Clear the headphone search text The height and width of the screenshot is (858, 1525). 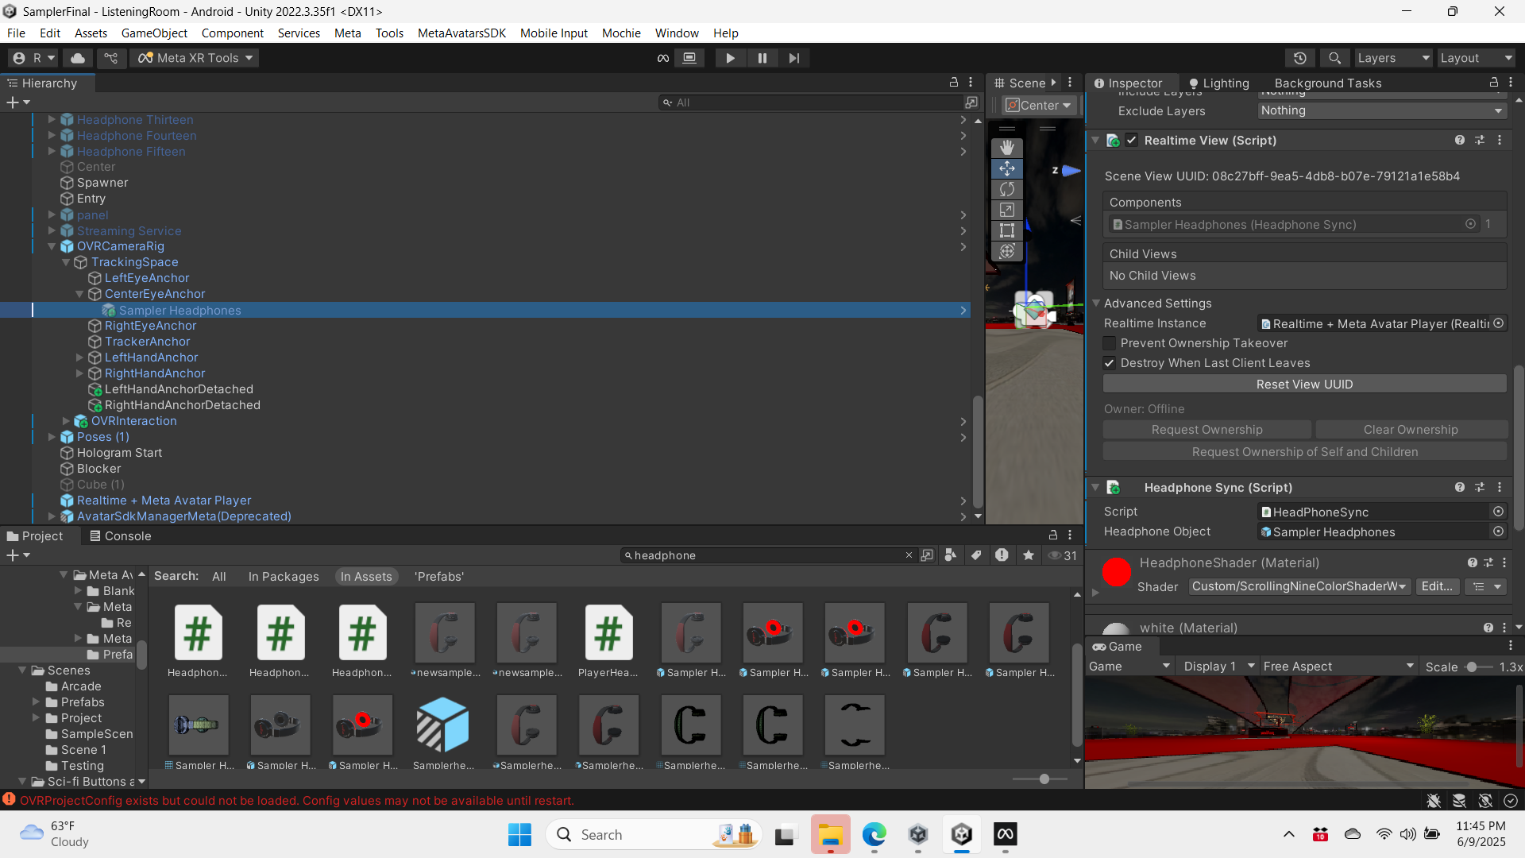pos(909,555)
